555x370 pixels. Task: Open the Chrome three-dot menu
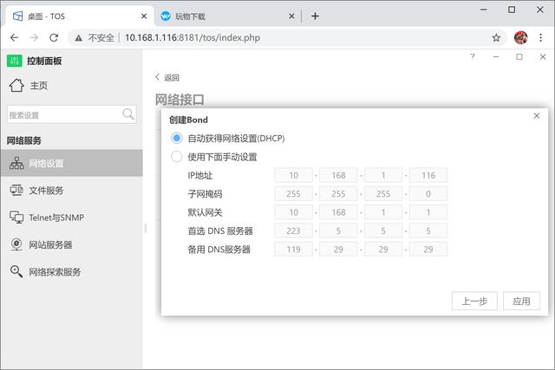(x=542, y=37)
